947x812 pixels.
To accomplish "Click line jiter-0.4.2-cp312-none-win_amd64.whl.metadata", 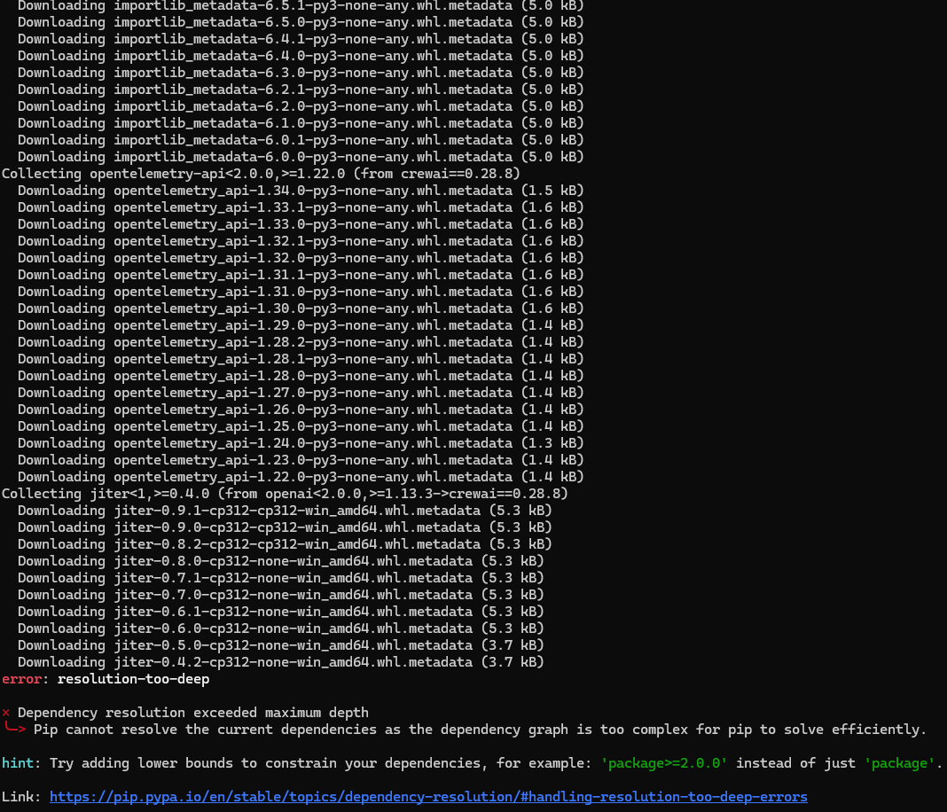I will point(281,662).
